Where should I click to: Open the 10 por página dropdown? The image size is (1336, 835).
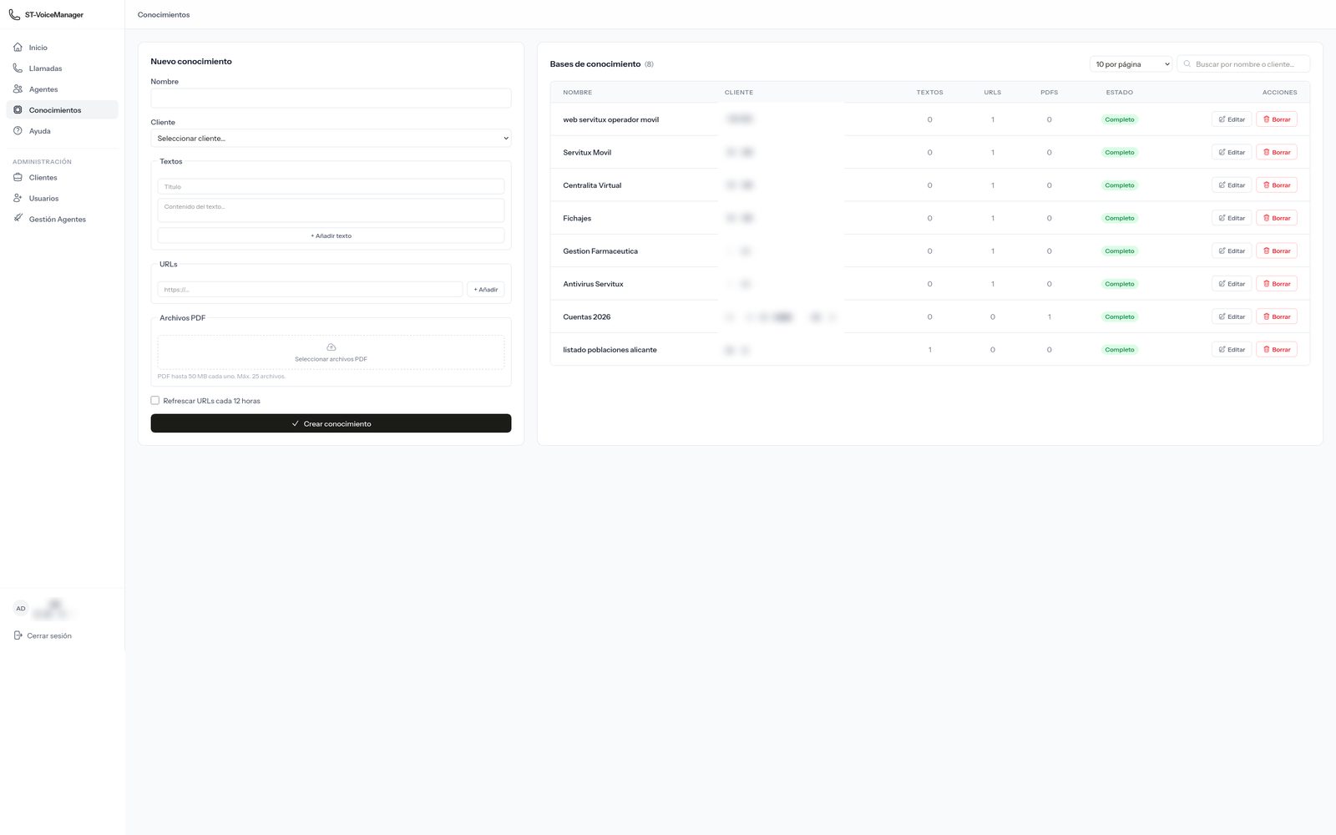tap(1131, 64)
